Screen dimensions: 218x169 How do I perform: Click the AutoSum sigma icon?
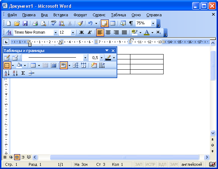point(23,73)
